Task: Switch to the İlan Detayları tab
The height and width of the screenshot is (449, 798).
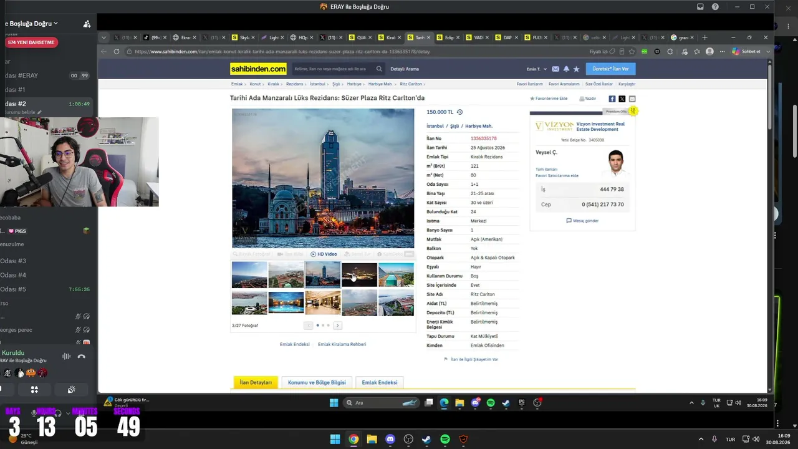Action: point(256,382)
